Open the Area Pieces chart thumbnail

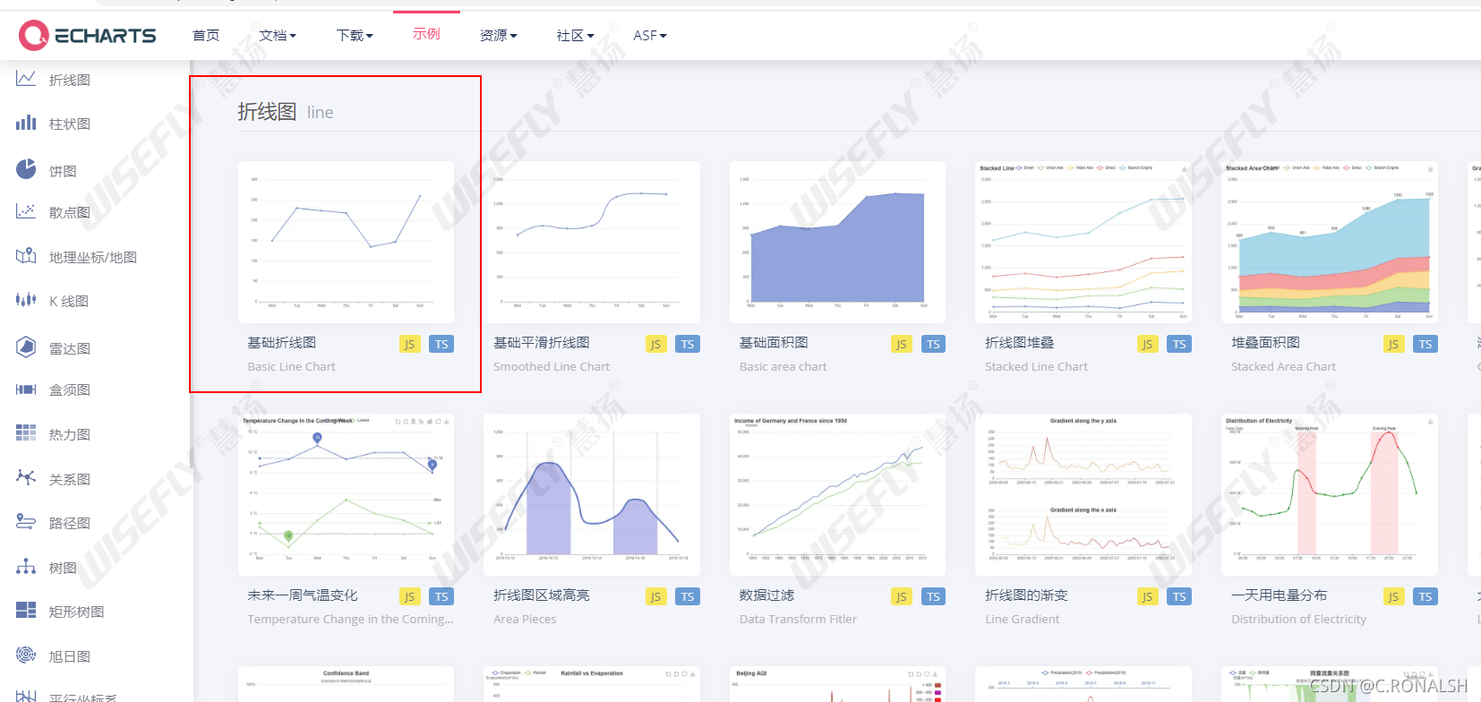pos(592,494)
